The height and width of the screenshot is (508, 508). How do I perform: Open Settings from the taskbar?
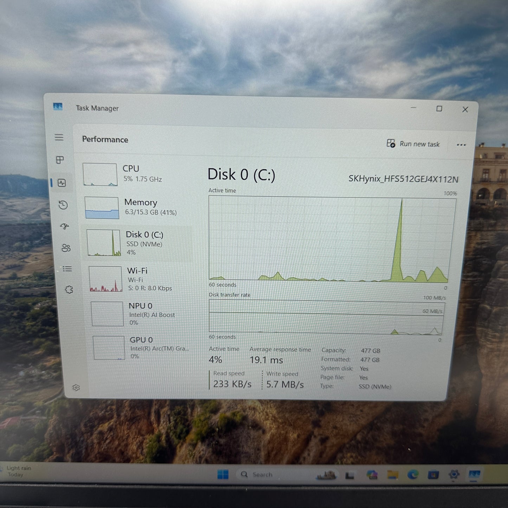point(454,475)
